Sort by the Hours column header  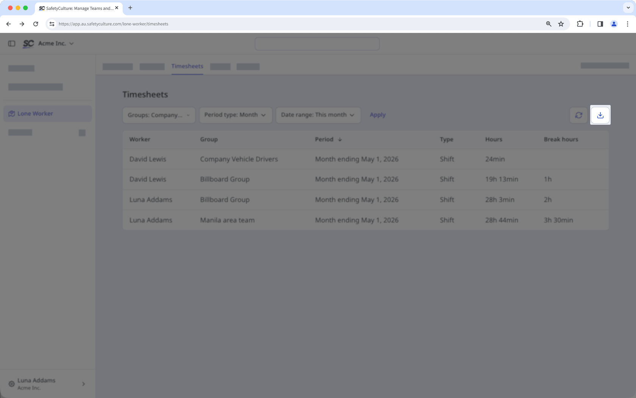point(494,139)
